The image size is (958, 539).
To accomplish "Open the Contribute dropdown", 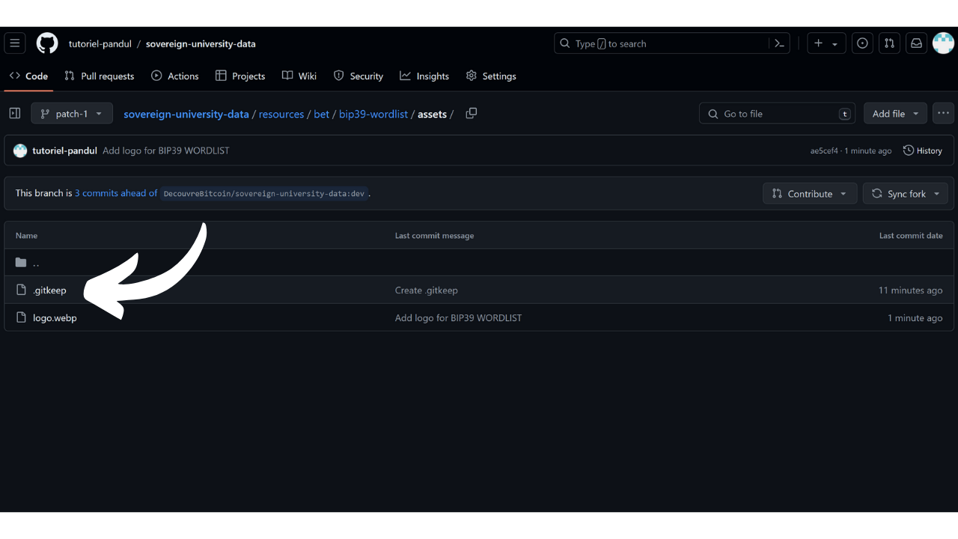I will tap(809, 194).
